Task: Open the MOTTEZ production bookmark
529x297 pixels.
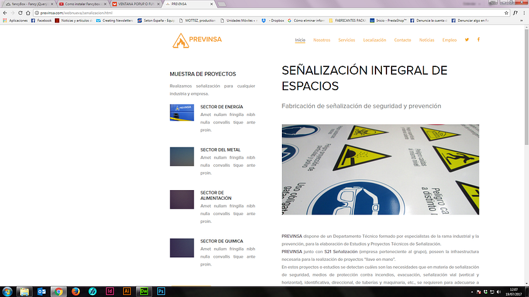Action: [x=197, y=21]
